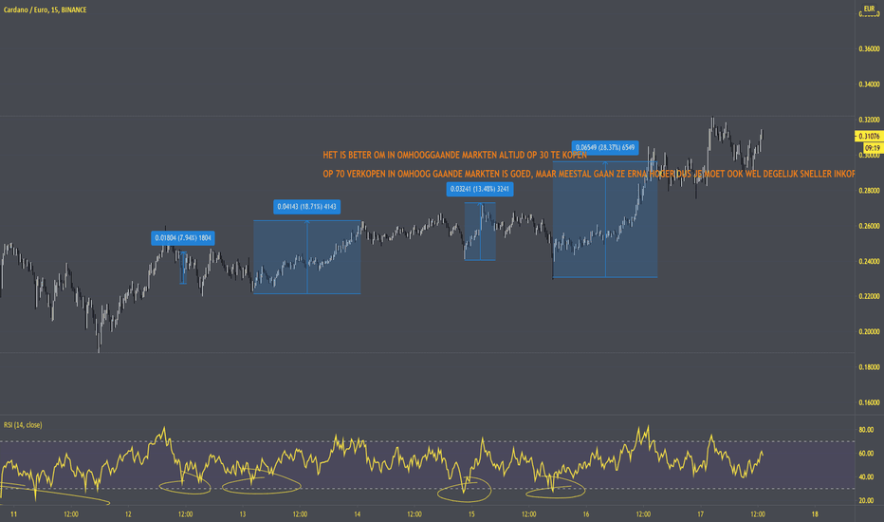Click the 0.28000 price axis label
Viewport: 884px width, 522px height.
coord(869,191)
